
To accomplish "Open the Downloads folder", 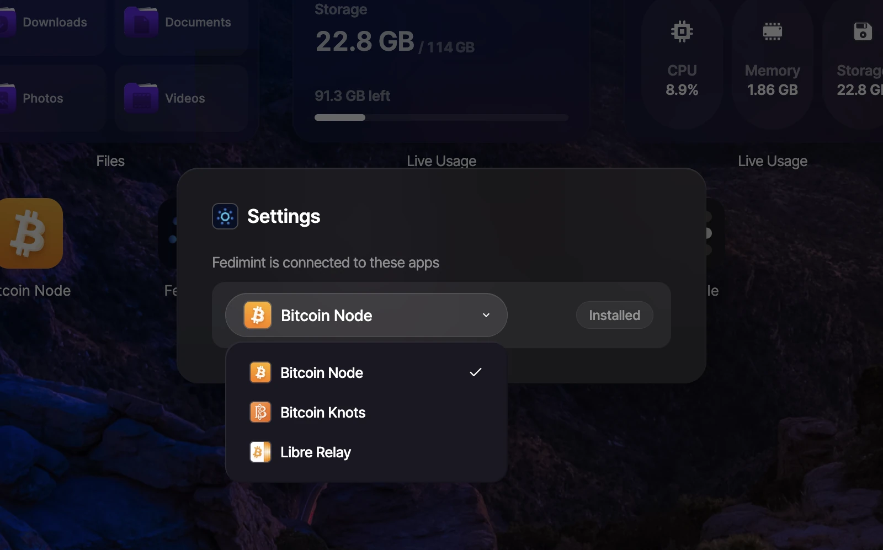I will (x=54, y=22).
